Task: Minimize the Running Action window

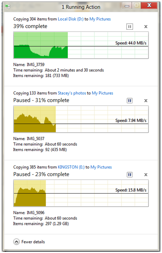Action: 127,6
